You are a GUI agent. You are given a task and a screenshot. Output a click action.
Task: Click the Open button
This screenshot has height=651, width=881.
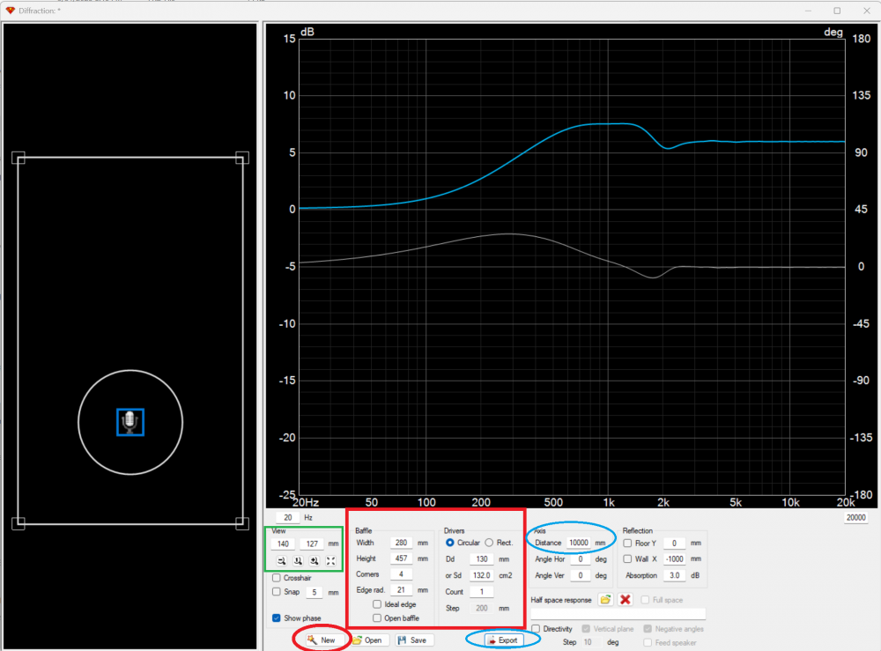[367, 640]
